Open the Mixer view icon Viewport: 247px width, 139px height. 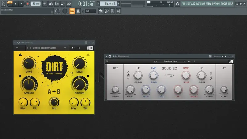click(119, 11)
